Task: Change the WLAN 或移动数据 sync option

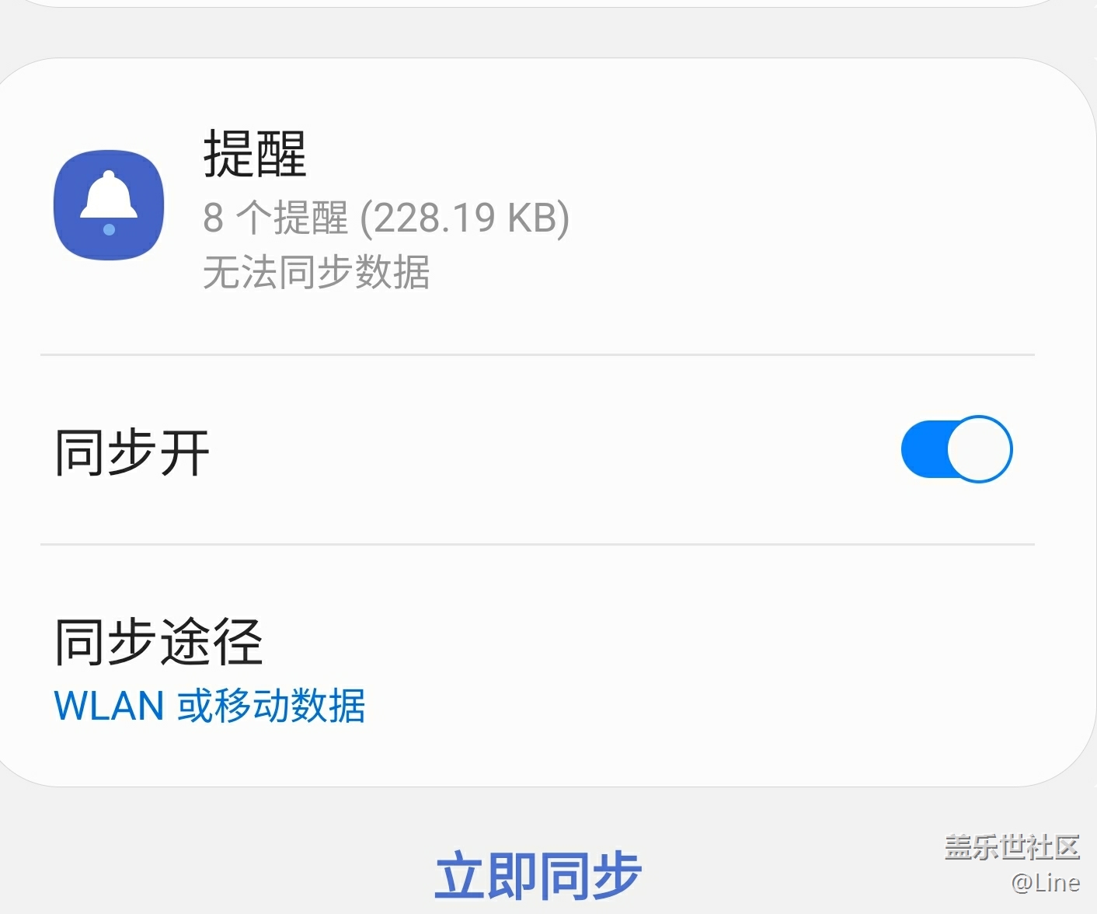Action: point(209,706)
